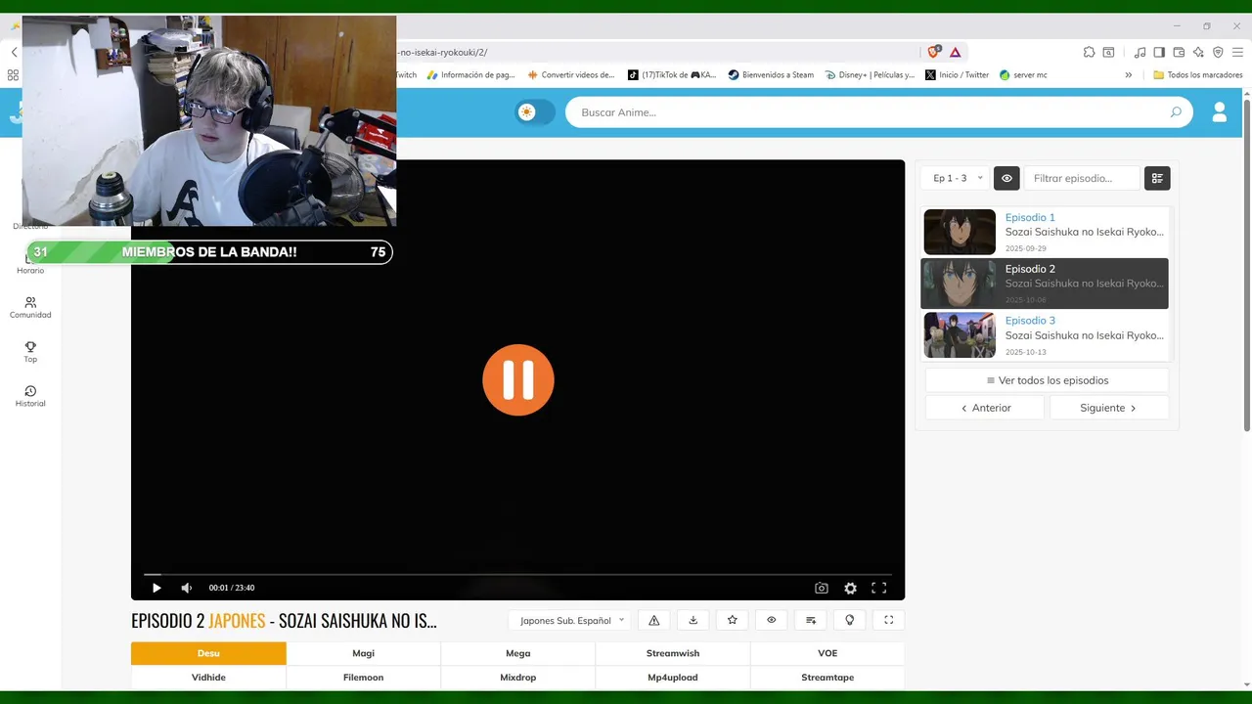Viewport: 1252px width, 704px height.
Task: Click the page vertical scrollbar
Action: coord(1247,264)
